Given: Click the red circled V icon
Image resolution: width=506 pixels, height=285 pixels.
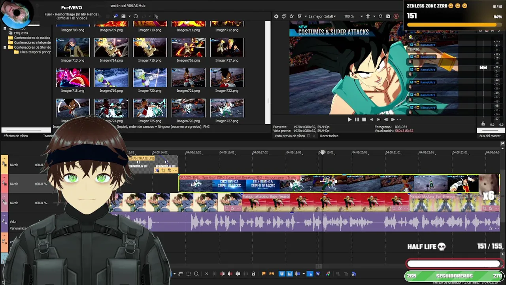Looking at the screenshot, I should point(396,16).
